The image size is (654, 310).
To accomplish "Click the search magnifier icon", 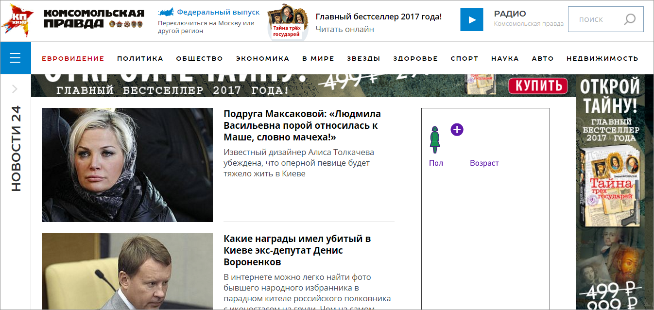I will pos(629,19).
